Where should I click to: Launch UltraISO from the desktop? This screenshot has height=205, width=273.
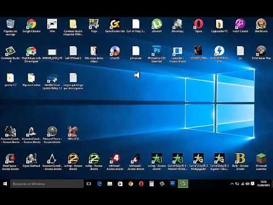[x=115, y=51]
